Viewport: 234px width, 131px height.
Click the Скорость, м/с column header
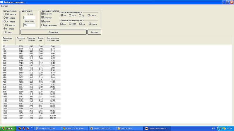(21, 41)
